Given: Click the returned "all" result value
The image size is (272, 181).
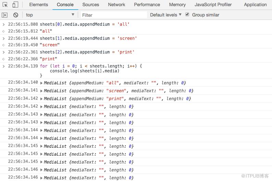Looking at the screenshot, I should 46,31.
